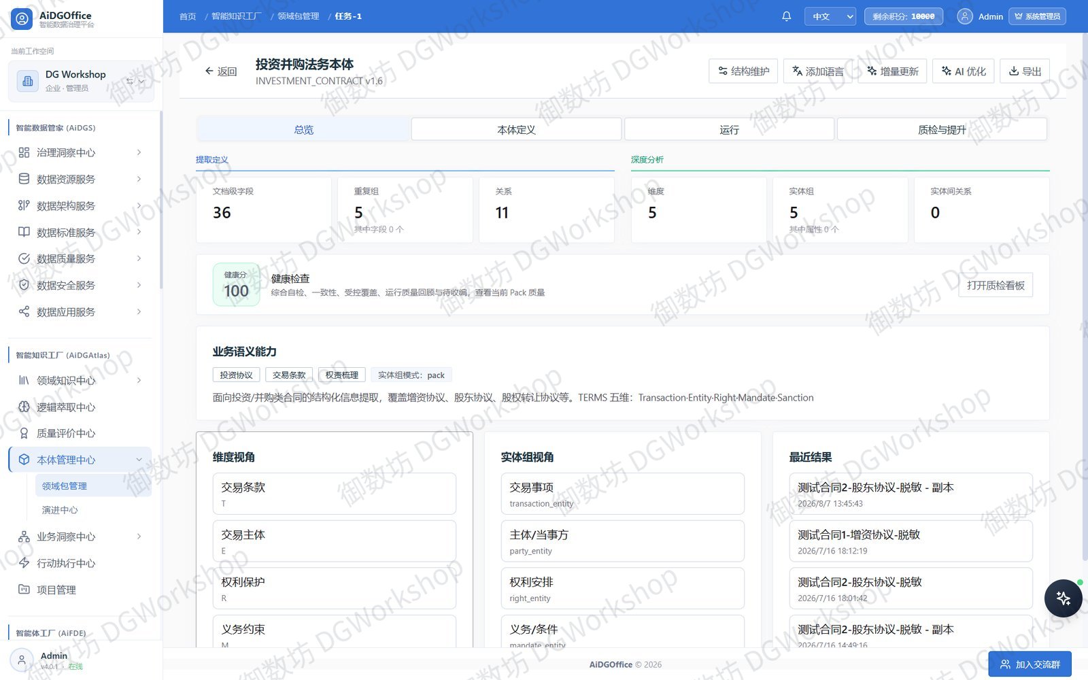Switch to the 总览 tab
This screenshot has width=1088, height=680.
coord(303,129)
